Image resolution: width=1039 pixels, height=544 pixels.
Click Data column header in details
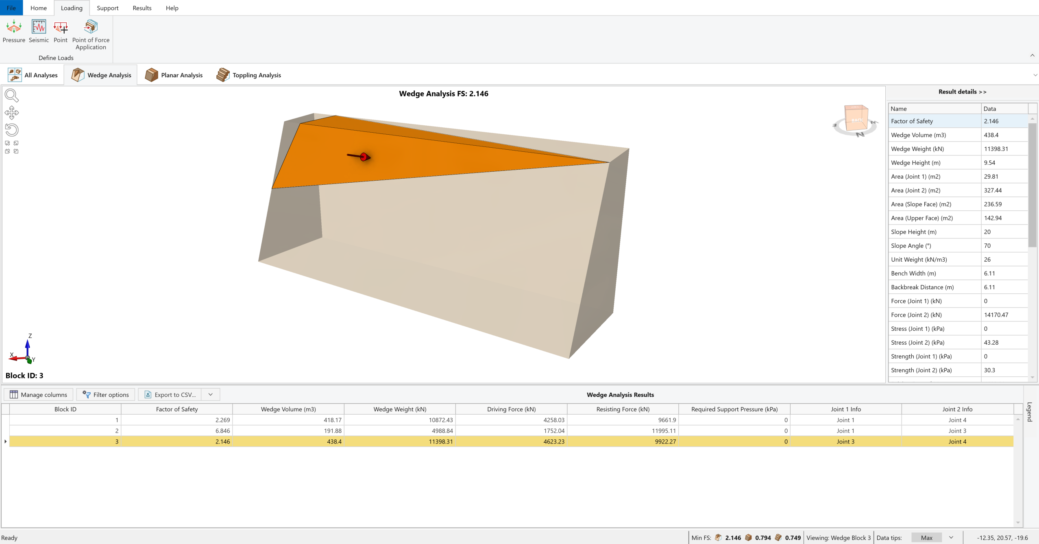1005,109
